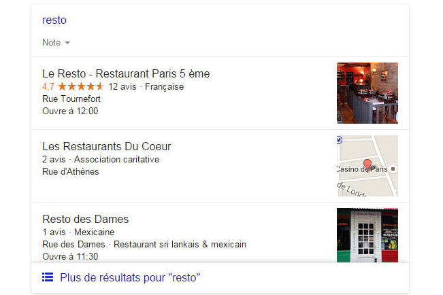Open the resto heading link
Image resolution: width=443 pixels, height=295 pixels.
coord(54,20)
